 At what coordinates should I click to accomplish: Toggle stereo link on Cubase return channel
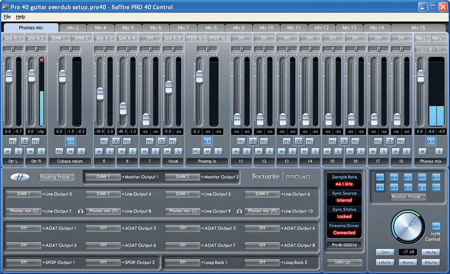coord(70,141)
